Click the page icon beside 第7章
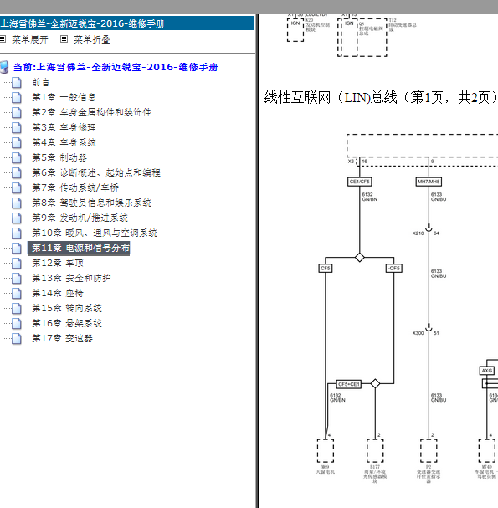Screen dimensions: 498x508 (x=17, y=188)
